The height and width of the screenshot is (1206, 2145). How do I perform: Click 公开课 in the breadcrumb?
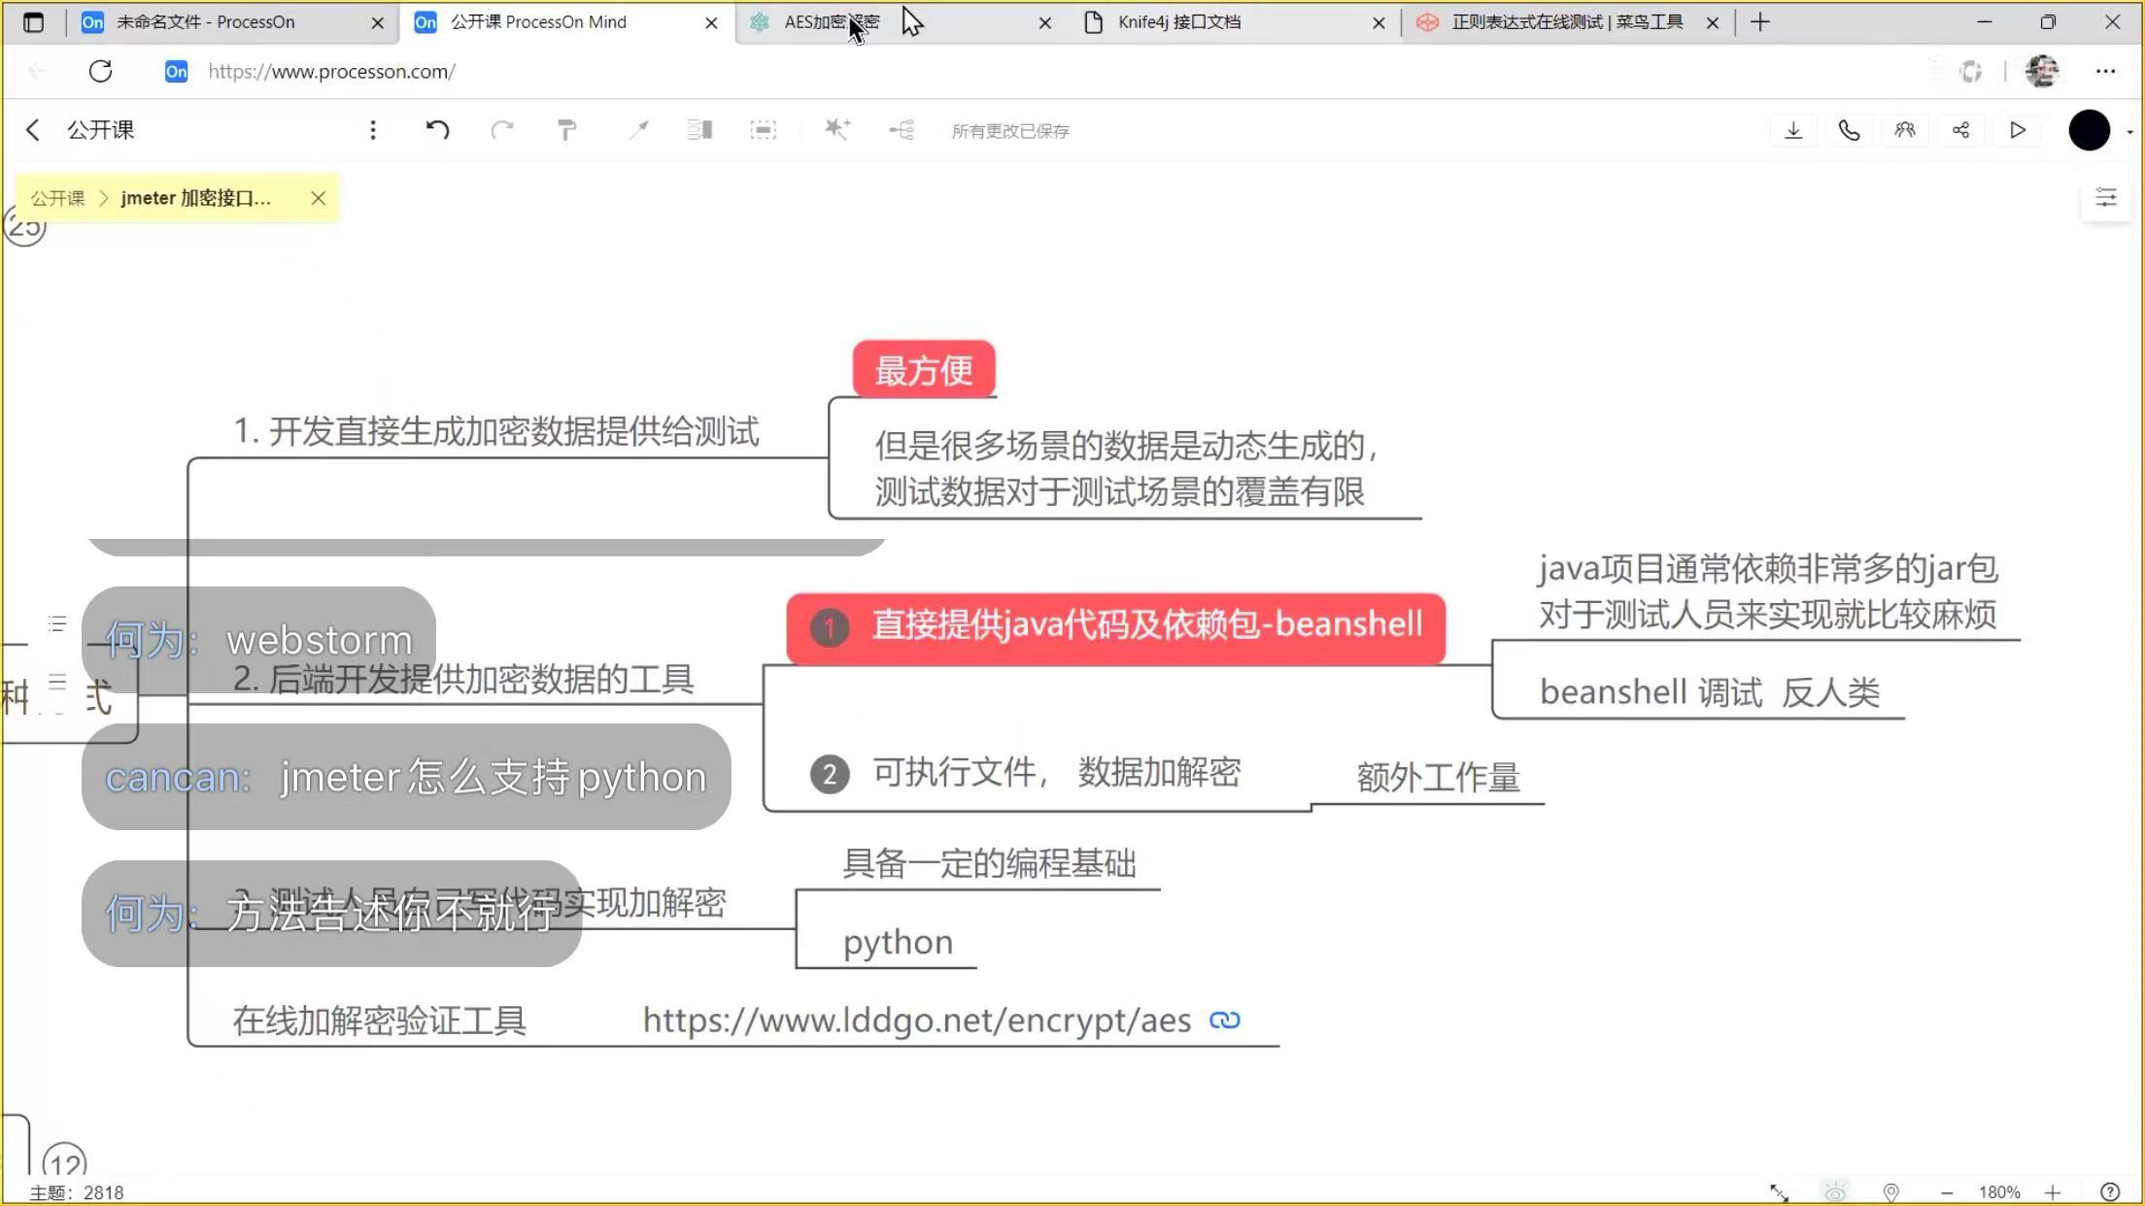[57, 198]
